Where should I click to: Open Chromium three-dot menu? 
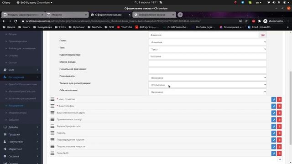(x=288, y=21)
